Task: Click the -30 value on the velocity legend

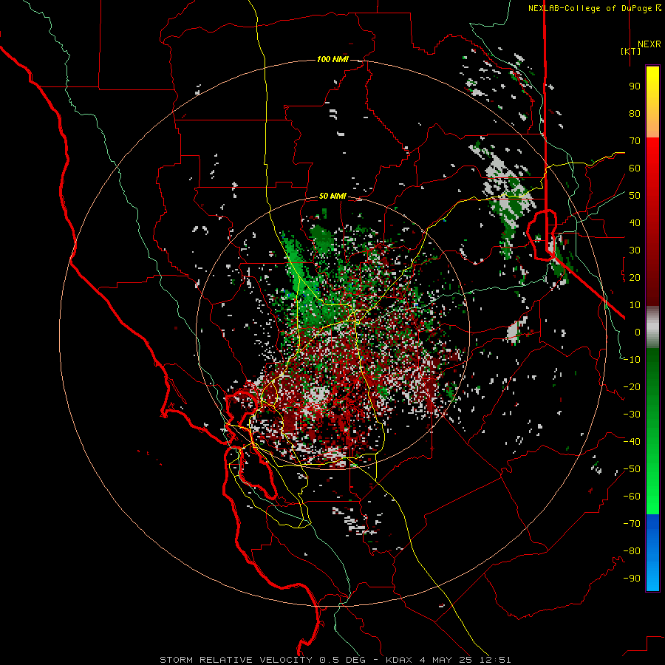Action: pos(632,415)
